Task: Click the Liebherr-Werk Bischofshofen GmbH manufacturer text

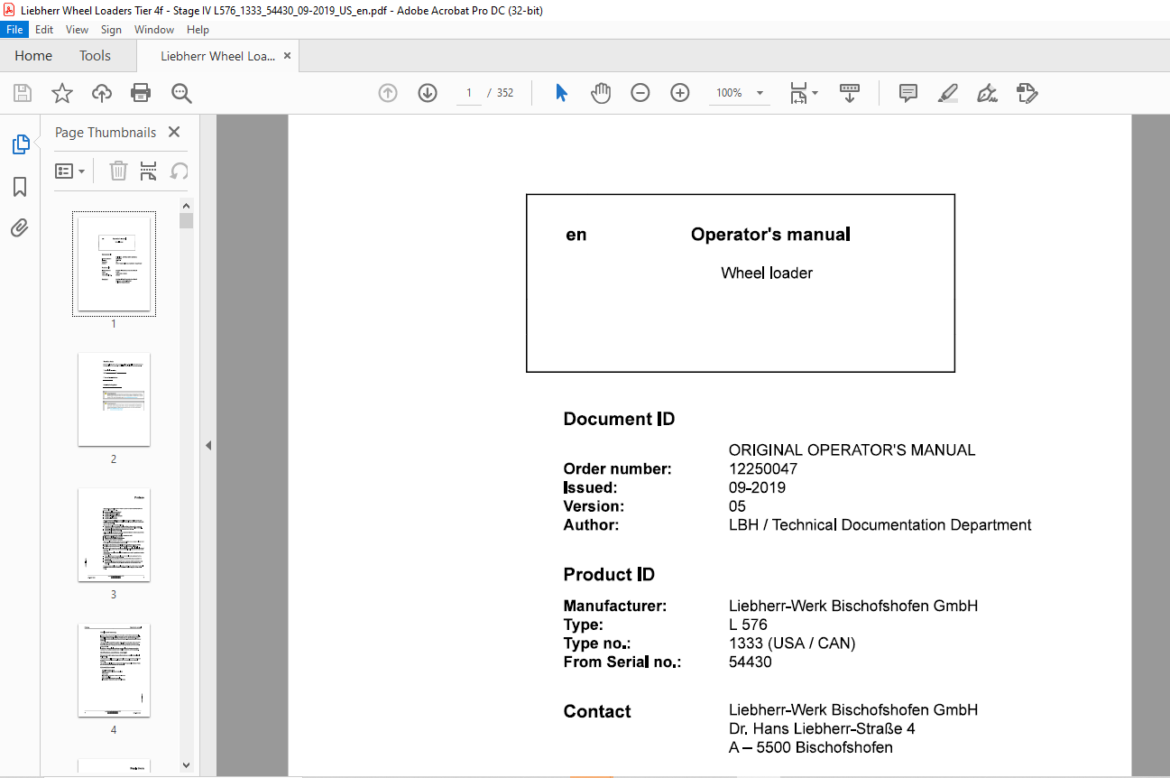Action: [x=853, y=606]
